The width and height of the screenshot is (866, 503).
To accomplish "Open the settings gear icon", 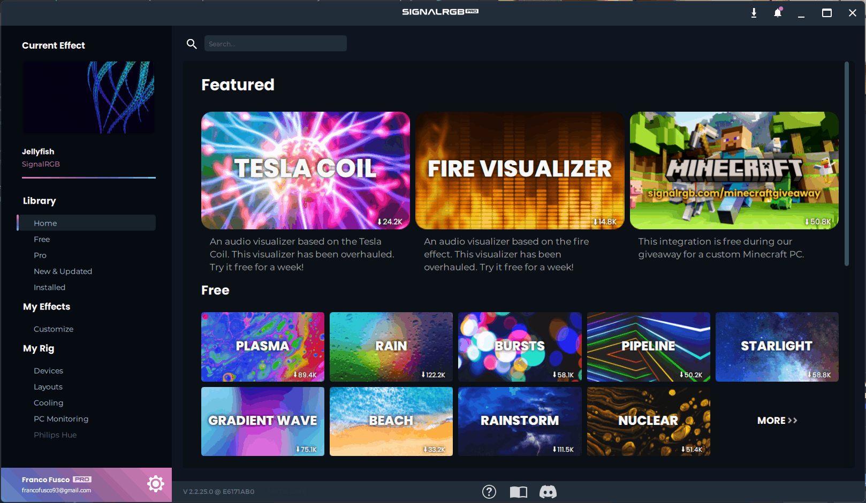I will click(156, 484).
